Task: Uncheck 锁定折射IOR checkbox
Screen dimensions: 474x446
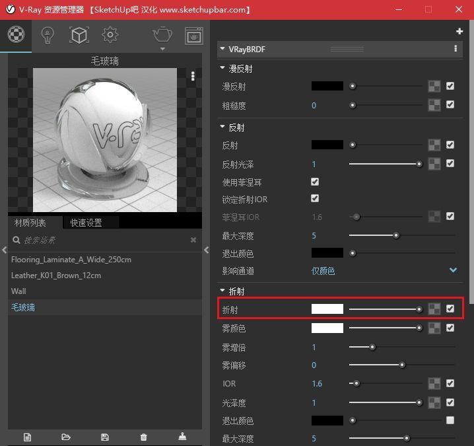Action: [315, 198]
